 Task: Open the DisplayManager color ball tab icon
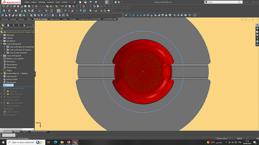pyautogui.click(x=24, y=25)
